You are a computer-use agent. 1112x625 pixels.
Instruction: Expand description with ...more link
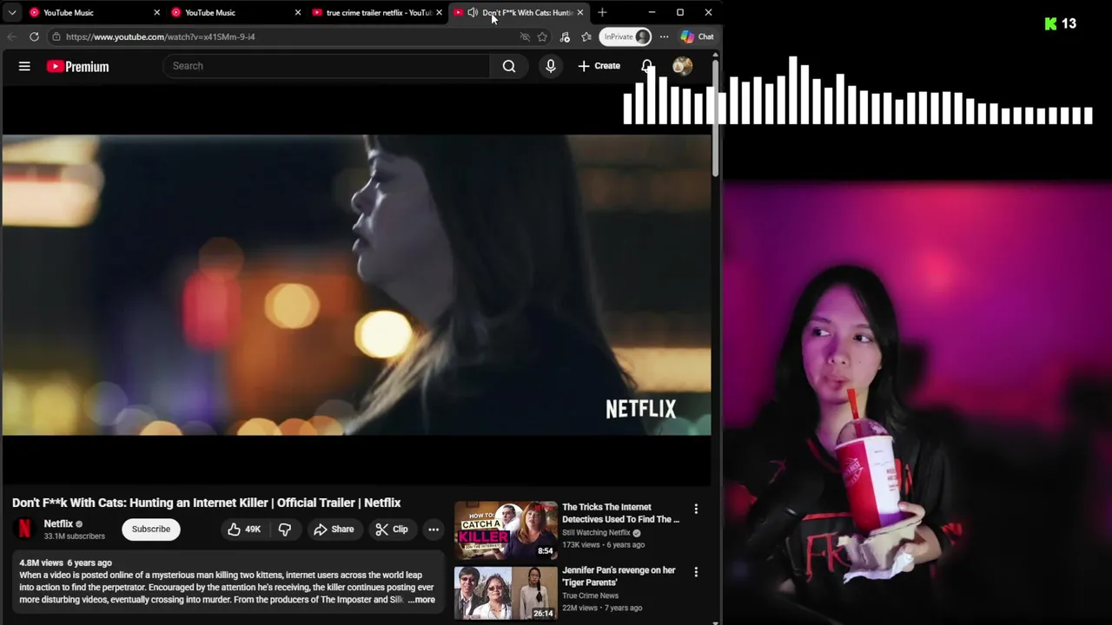tap(421, 600)
